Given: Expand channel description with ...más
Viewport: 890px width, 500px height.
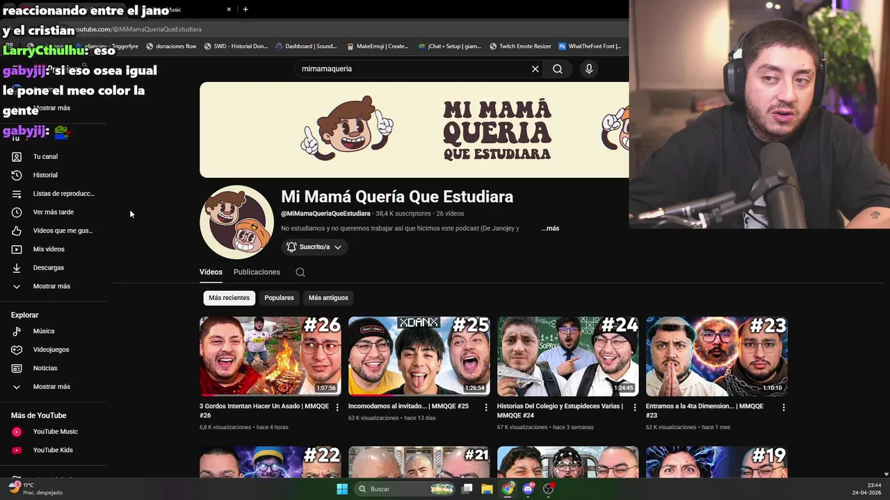Looking at the screenshot, I should pos(550,228).
